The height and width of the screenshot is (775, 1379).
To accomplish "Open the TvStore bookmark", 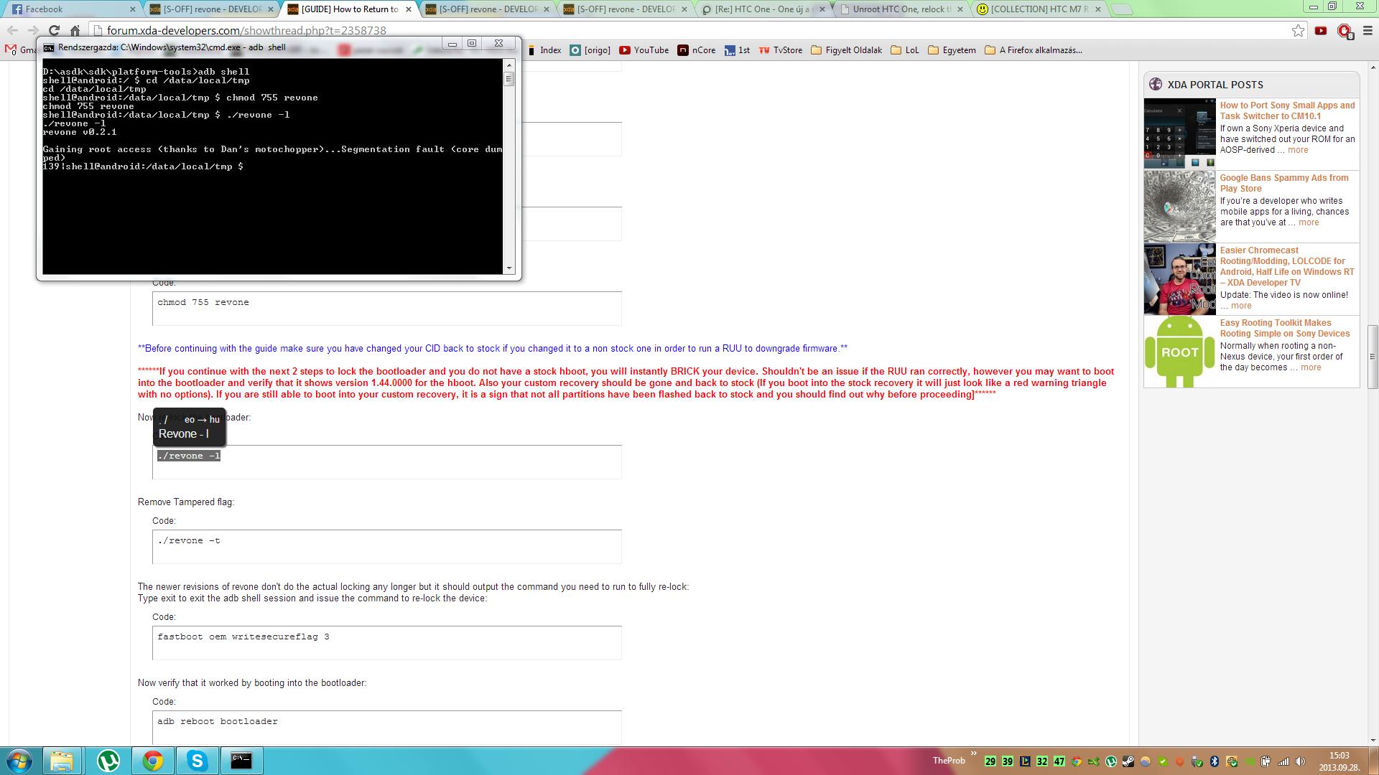I will click(780, 50).
